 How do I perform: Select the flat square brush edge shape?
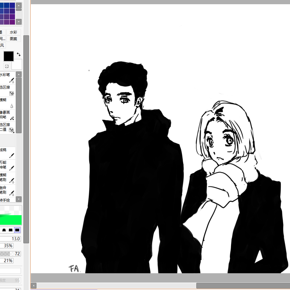click(x=10, y=230)
